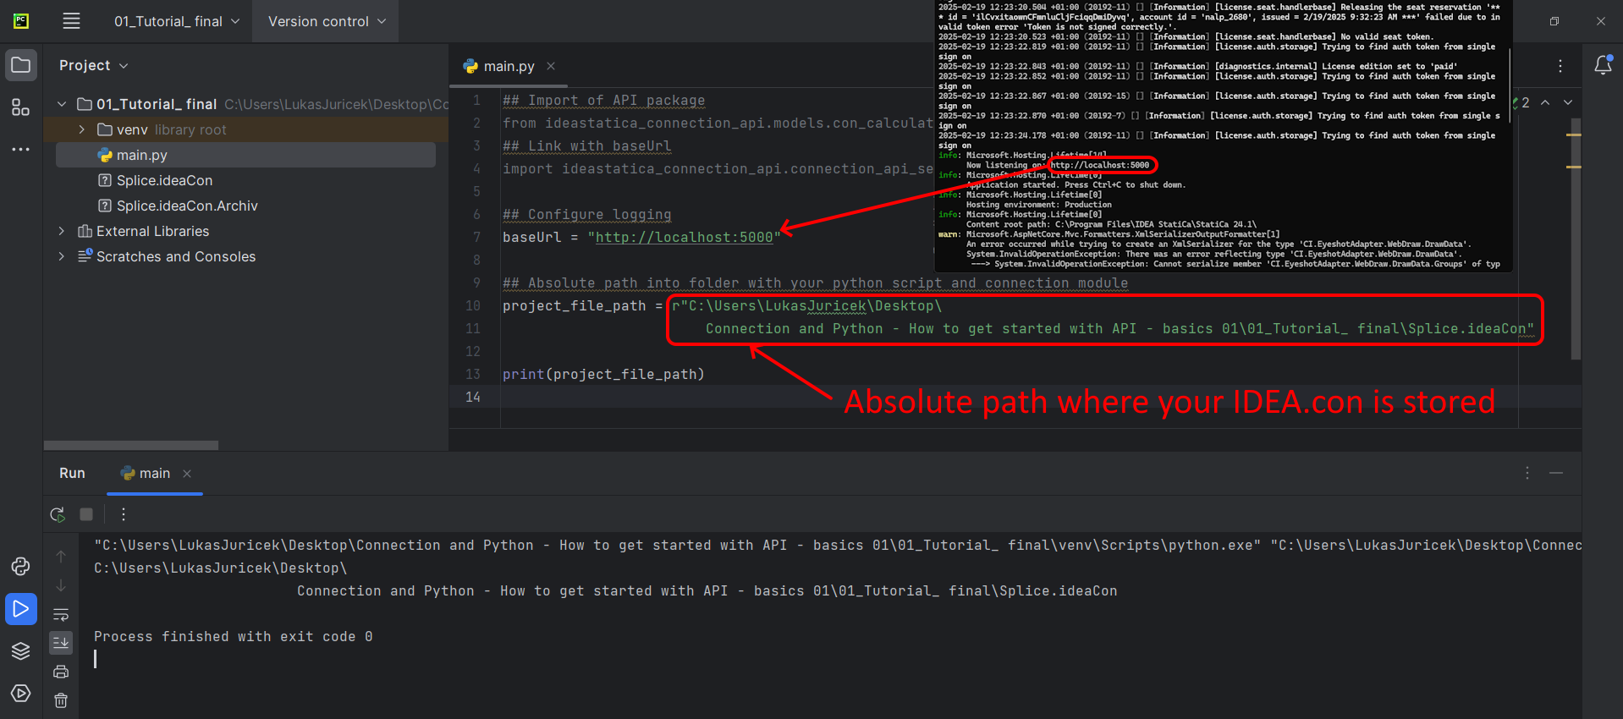The image size is (1623, 719).
Task: Open Run toolbar more actions menu
Action: pos(124,514)
